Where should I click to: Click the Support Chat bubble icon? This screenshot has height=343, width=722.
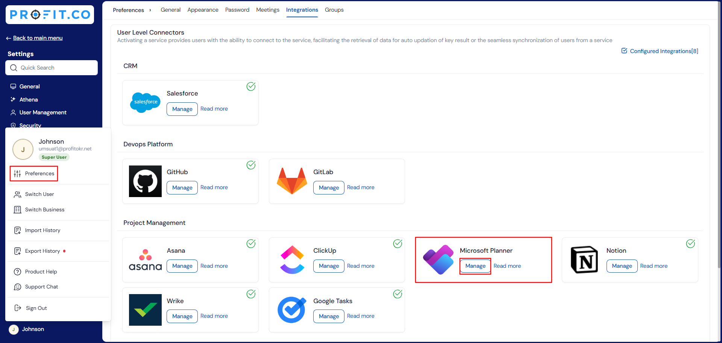coord(17,287)
